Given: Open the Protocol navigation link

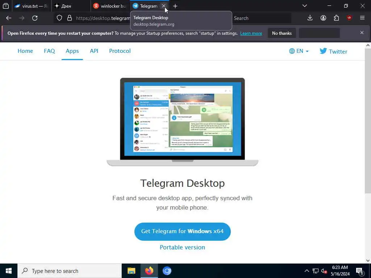Looking at the screenshot, I should [120, 51].
